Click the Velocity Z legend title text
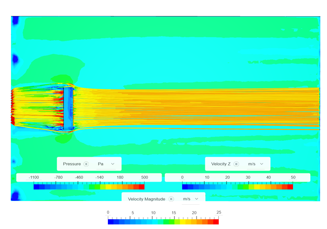 [221, 164]
